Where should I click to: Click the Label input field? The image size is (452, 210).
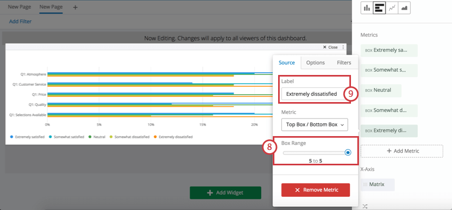click(x=314, y=94)
